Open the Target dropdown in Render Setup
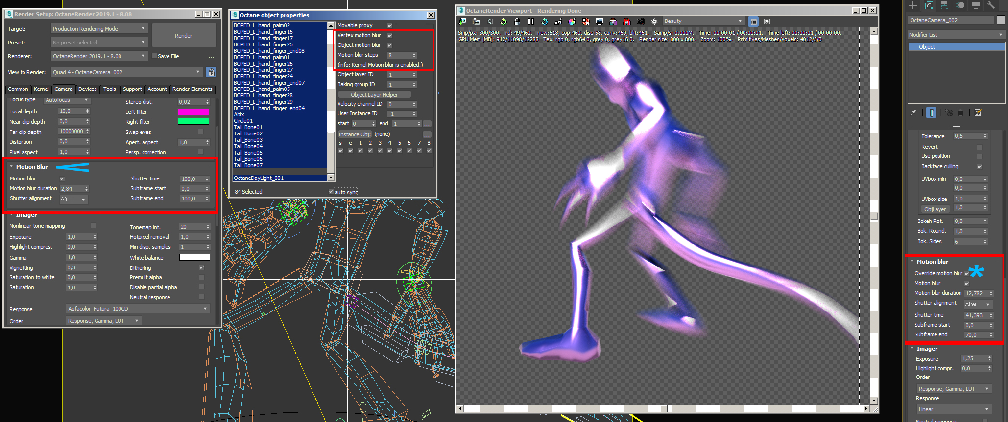This screenshot has width=1008, height=422. (x=99, y=29)
